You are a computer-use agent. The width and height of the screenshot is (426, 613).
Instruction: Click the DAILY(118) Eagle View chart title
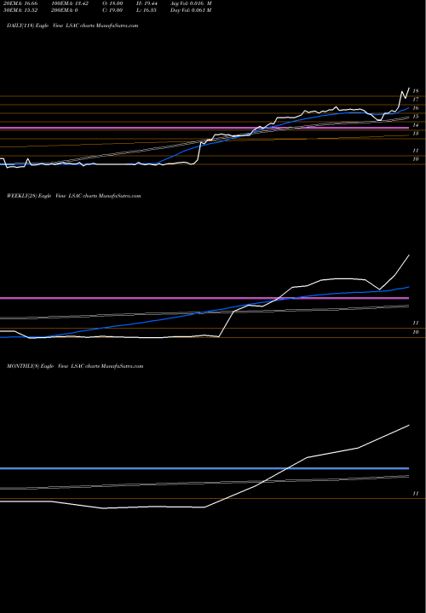[72, 26]
